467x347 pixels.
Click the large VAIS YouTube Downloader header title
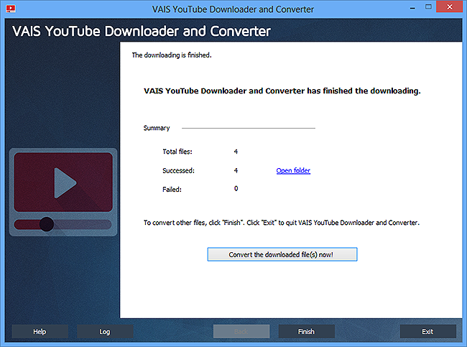coord(142,32)
